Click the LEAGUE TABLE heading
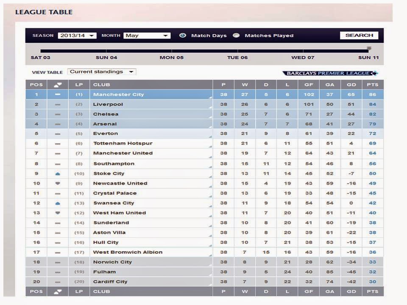The width and height of the screenshot is (407, 305). click(x=44, y=12)
